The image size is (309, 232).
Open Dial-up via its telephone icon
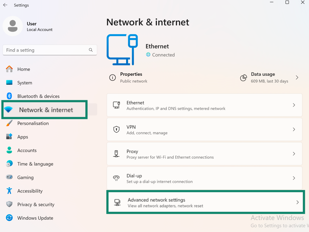pyautogui.click(x=116, y=178)
